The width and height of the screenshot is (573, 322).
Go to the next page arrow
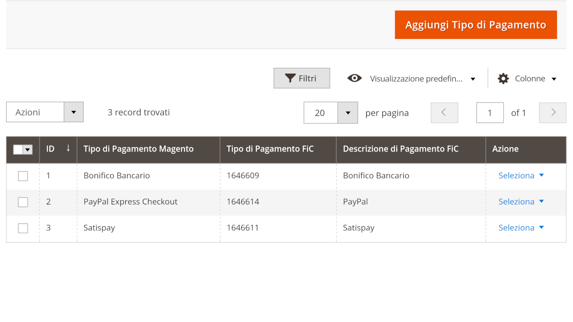pos(553,113)
